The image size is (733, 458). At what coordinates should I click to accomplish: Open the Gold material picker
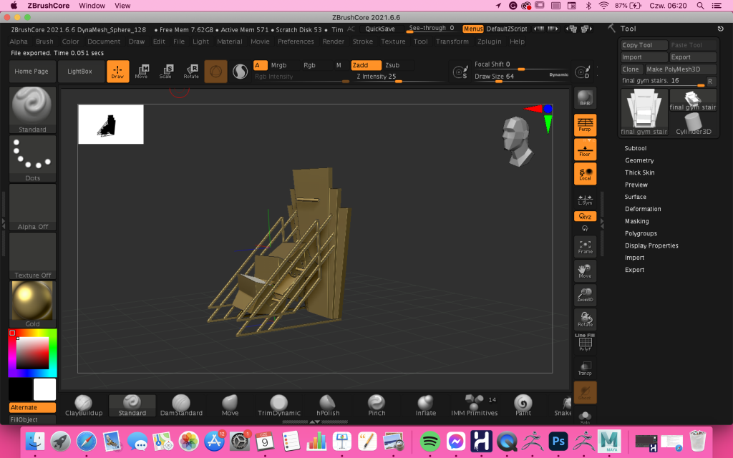[x=32, y=303]
